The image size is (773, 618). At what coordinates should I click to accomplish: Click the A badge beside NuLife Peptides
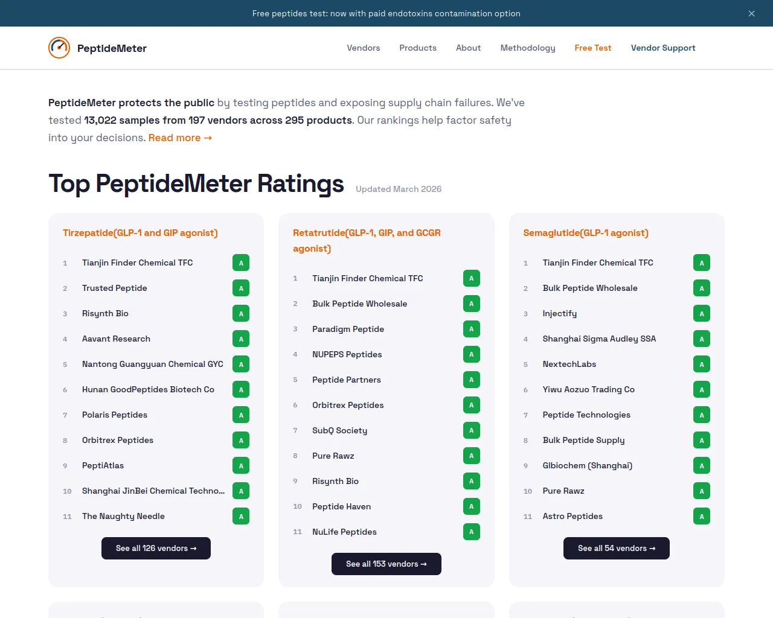471,532
